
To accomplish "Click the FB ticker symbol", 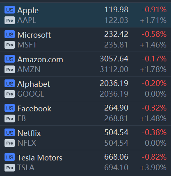I will (22, 118).
